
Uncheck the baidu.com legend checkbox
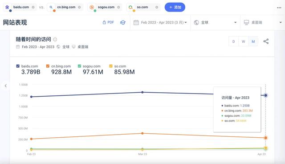(x=18, y=66)
